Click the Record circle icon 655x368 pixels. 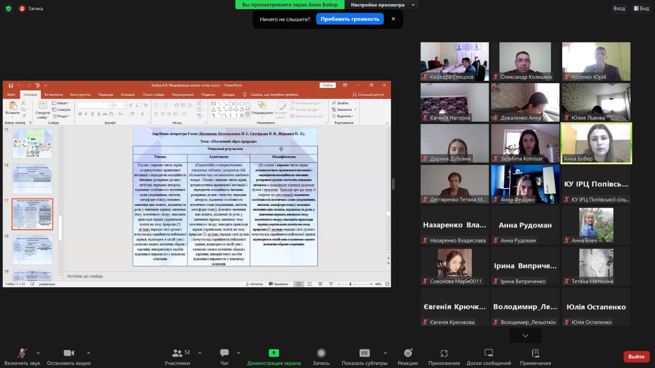321,353
